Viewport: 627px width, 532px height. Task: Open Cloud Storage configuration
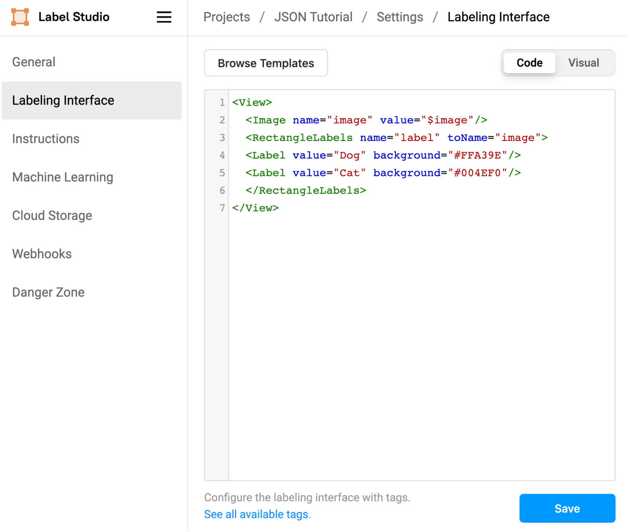[52, 215]
